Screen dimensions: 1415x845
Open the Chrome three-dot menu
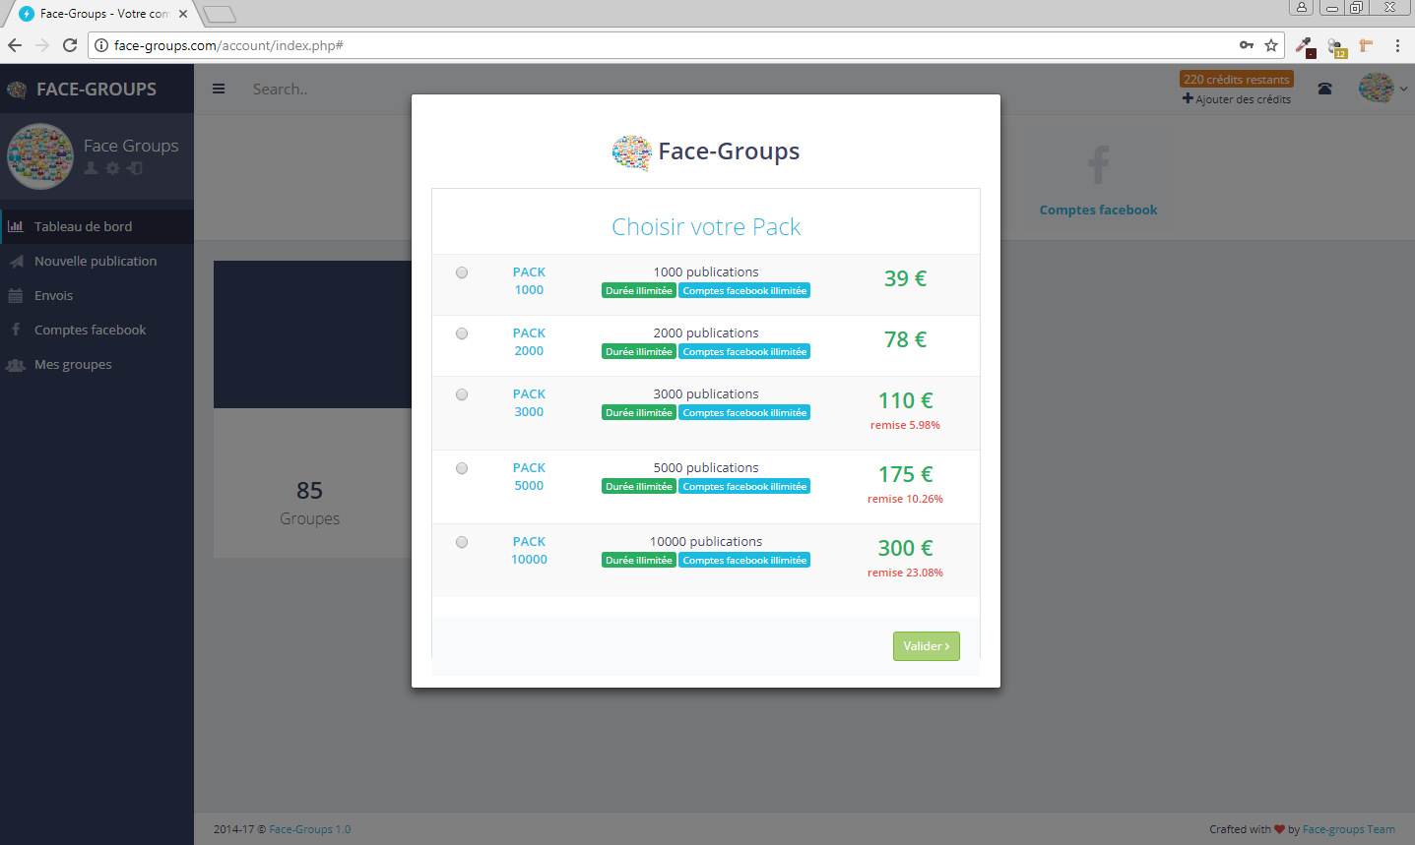pos(1397,45)
